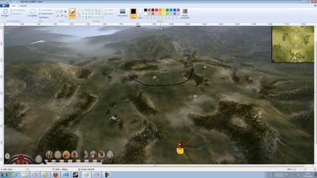Open the Umriss outline dropdown
The width and height of the screenshot is (317, 178).
pos(109,10)
